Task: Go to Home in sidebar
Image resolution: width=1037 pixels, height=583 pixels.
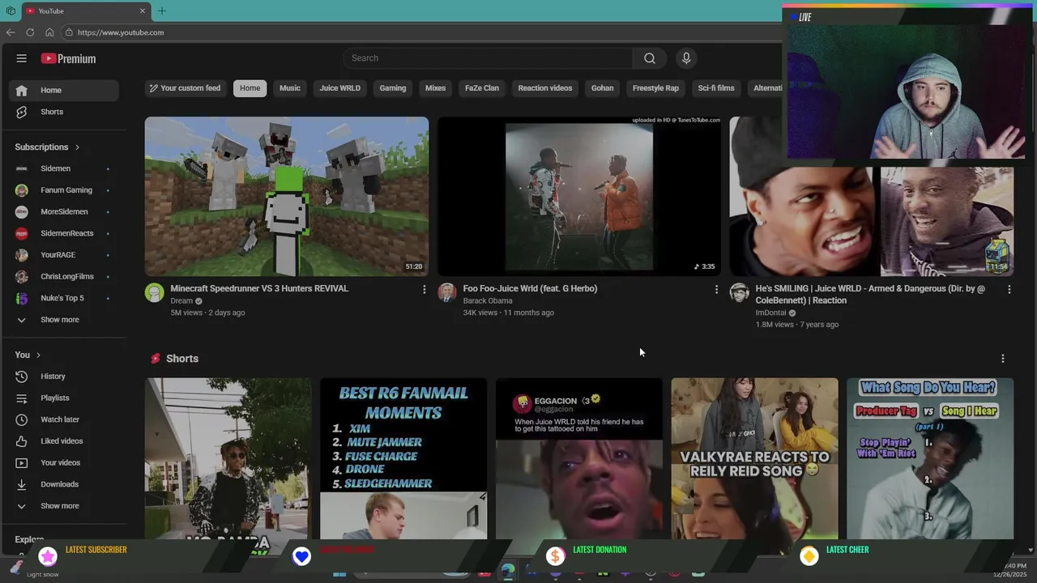Action: [63, 91]
